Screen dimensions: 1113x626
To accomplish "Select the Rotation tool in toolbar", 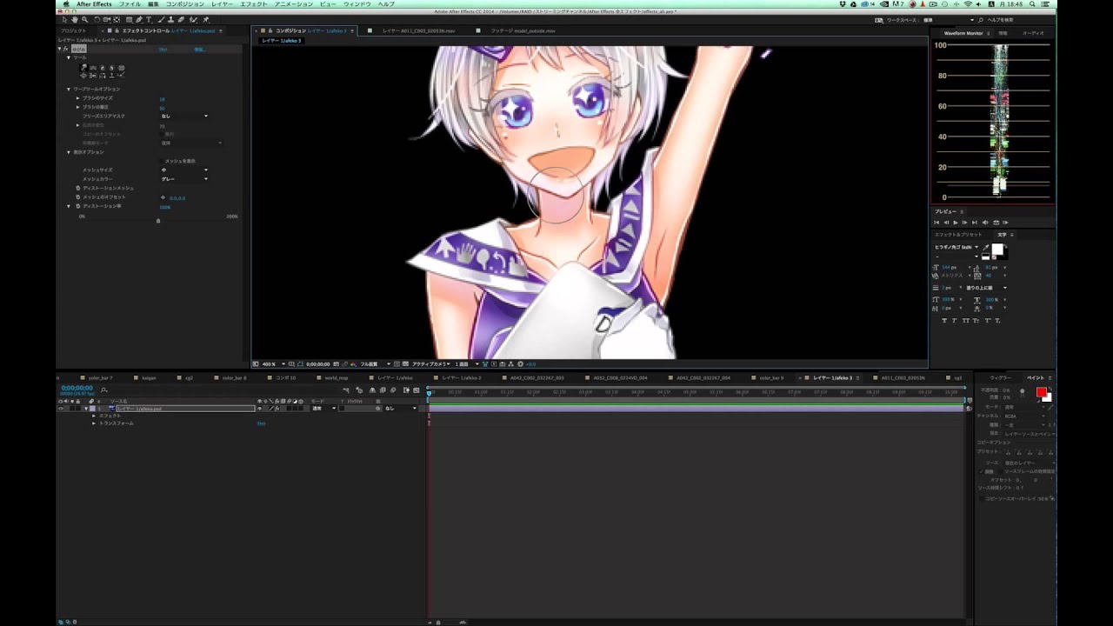I will pos(97,20).
